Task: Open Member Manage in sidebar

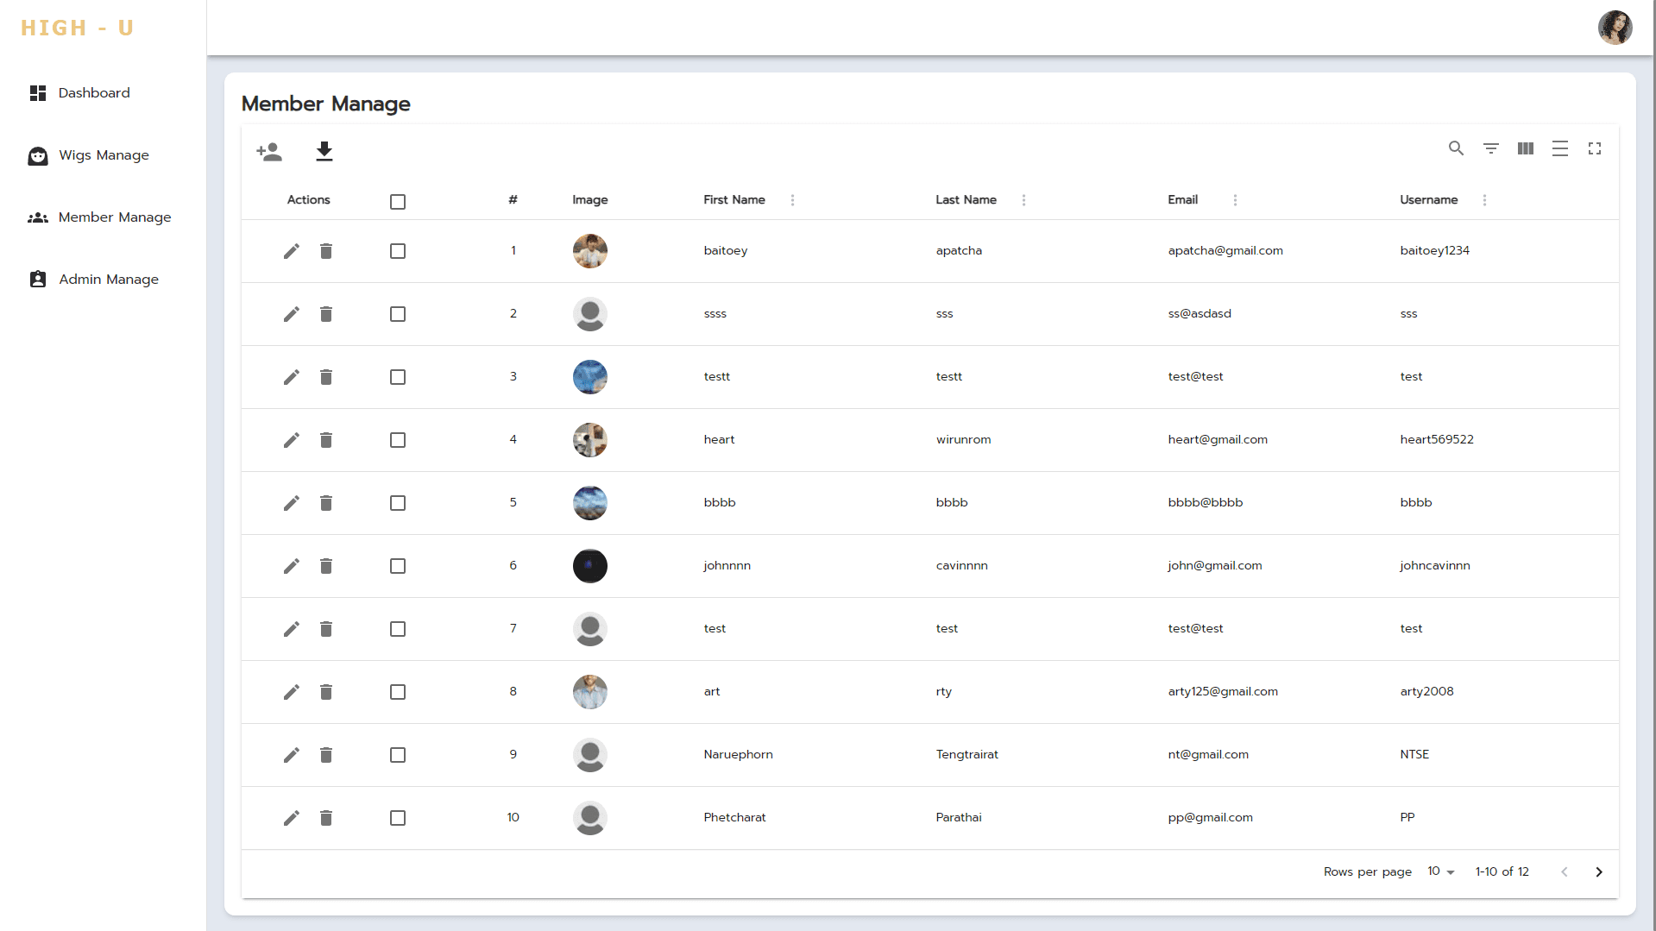Action: pyautogui.click(x=115, y=217)
